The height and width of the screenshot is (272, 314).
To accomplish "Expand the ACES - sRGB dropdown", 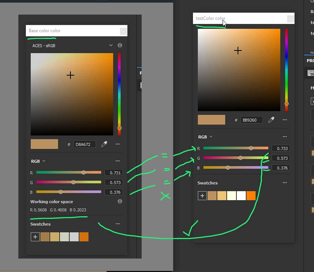I will [x=111, y=45].
